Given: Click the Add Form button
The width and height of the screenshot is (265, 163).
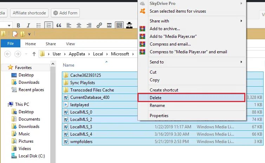Looking at the screenshot, I should pyautogui.click(x=65, y=13).
